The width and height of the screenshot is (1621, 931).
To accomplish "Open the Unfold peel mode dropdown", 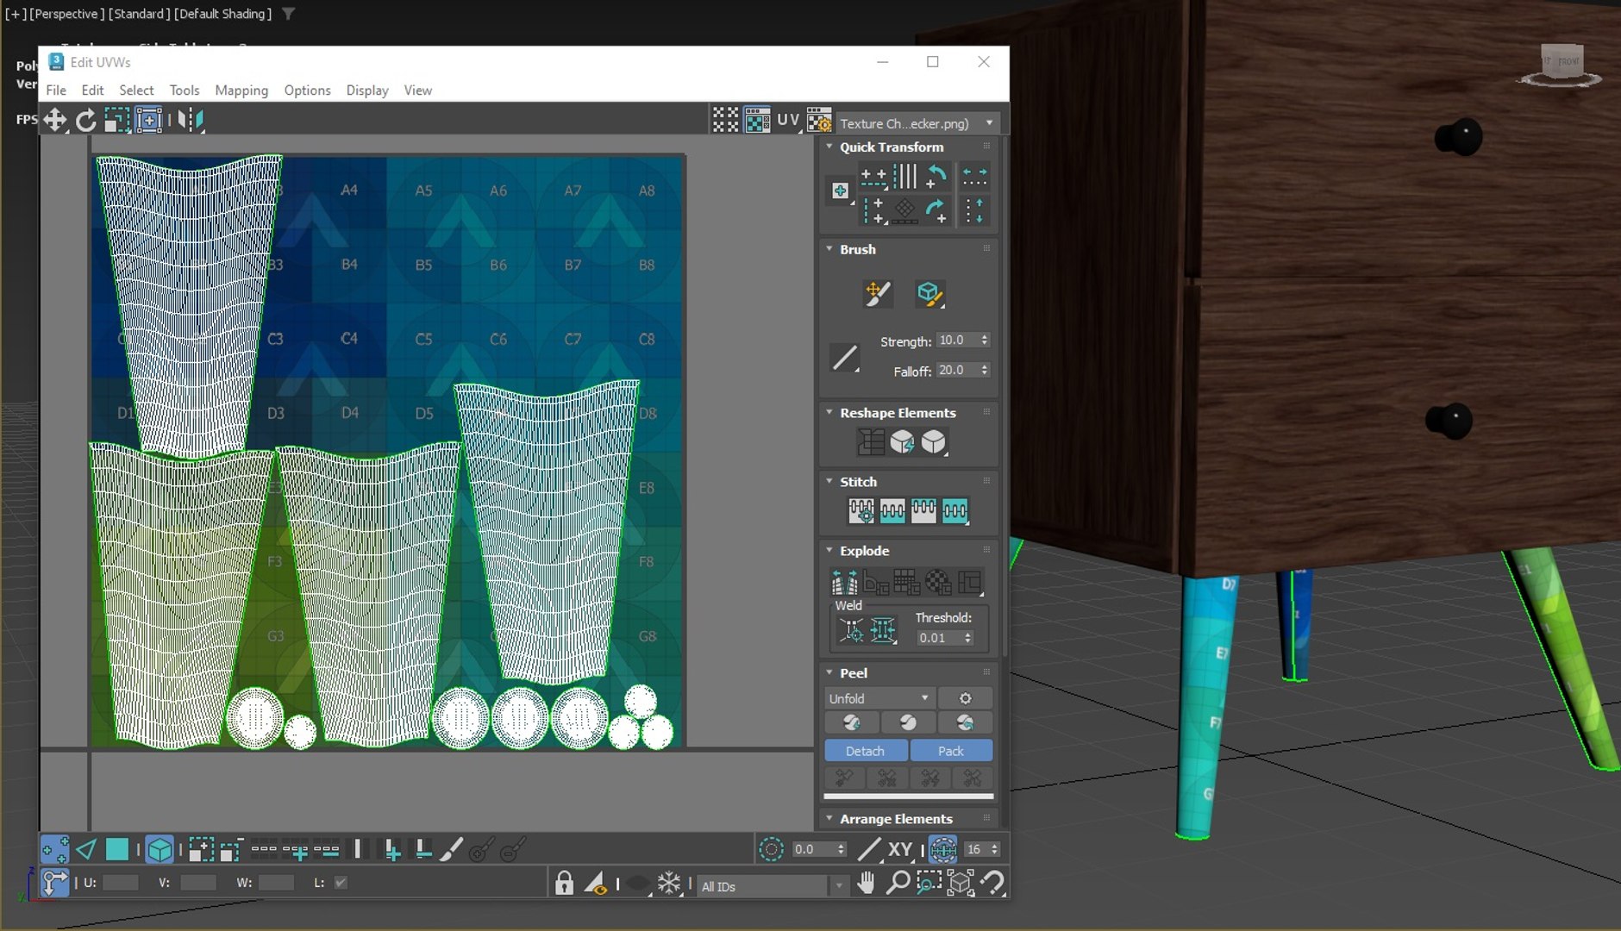I will pos(879,698).
